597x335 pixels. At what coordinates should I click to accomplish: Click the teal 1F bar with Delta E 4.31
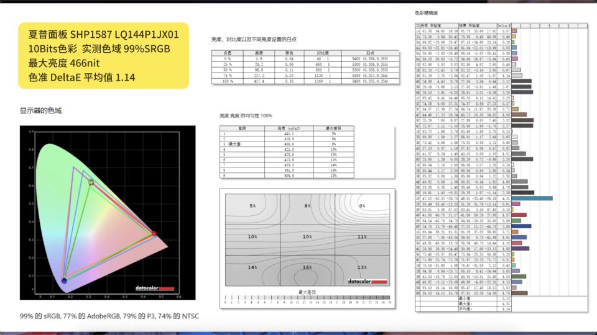click(x=532, y=199)
